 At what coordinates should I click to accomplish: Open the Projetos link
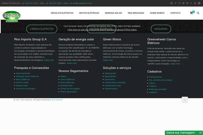(x=153, y=86)
